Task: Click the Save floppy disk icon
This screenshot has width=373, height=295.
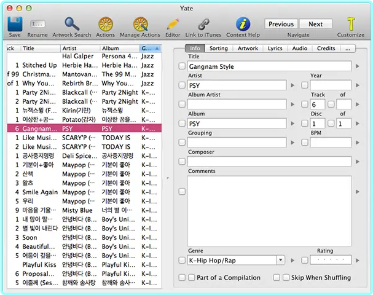Action: point(15,24)
